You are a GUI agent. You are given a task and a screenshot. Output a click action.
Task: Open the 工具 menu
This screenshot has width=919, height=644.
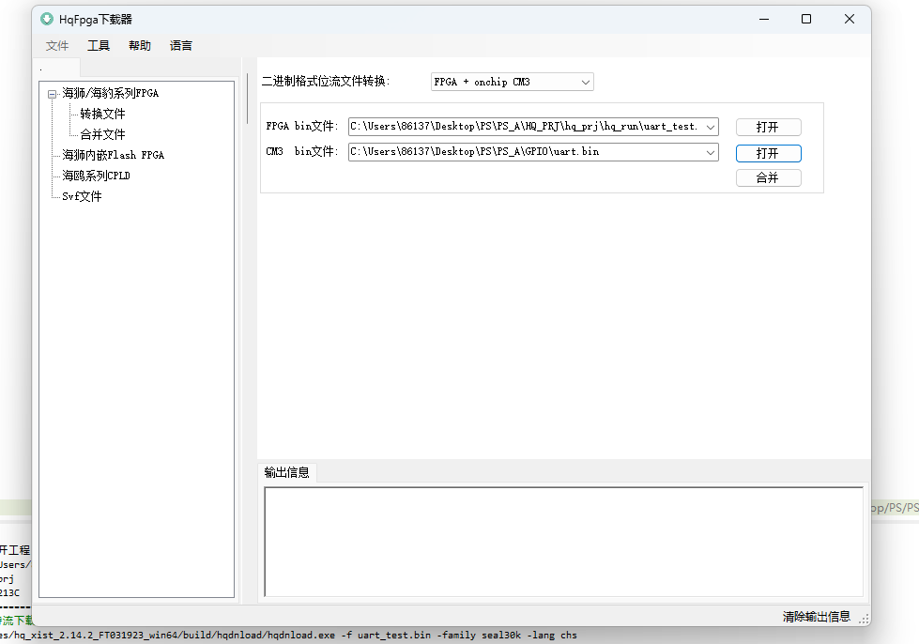click(99, 45)
